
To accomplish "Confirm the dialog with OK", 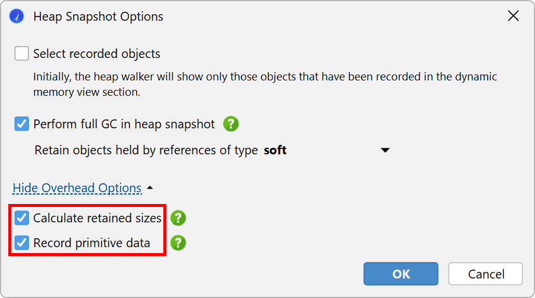I will coord(401,274).
